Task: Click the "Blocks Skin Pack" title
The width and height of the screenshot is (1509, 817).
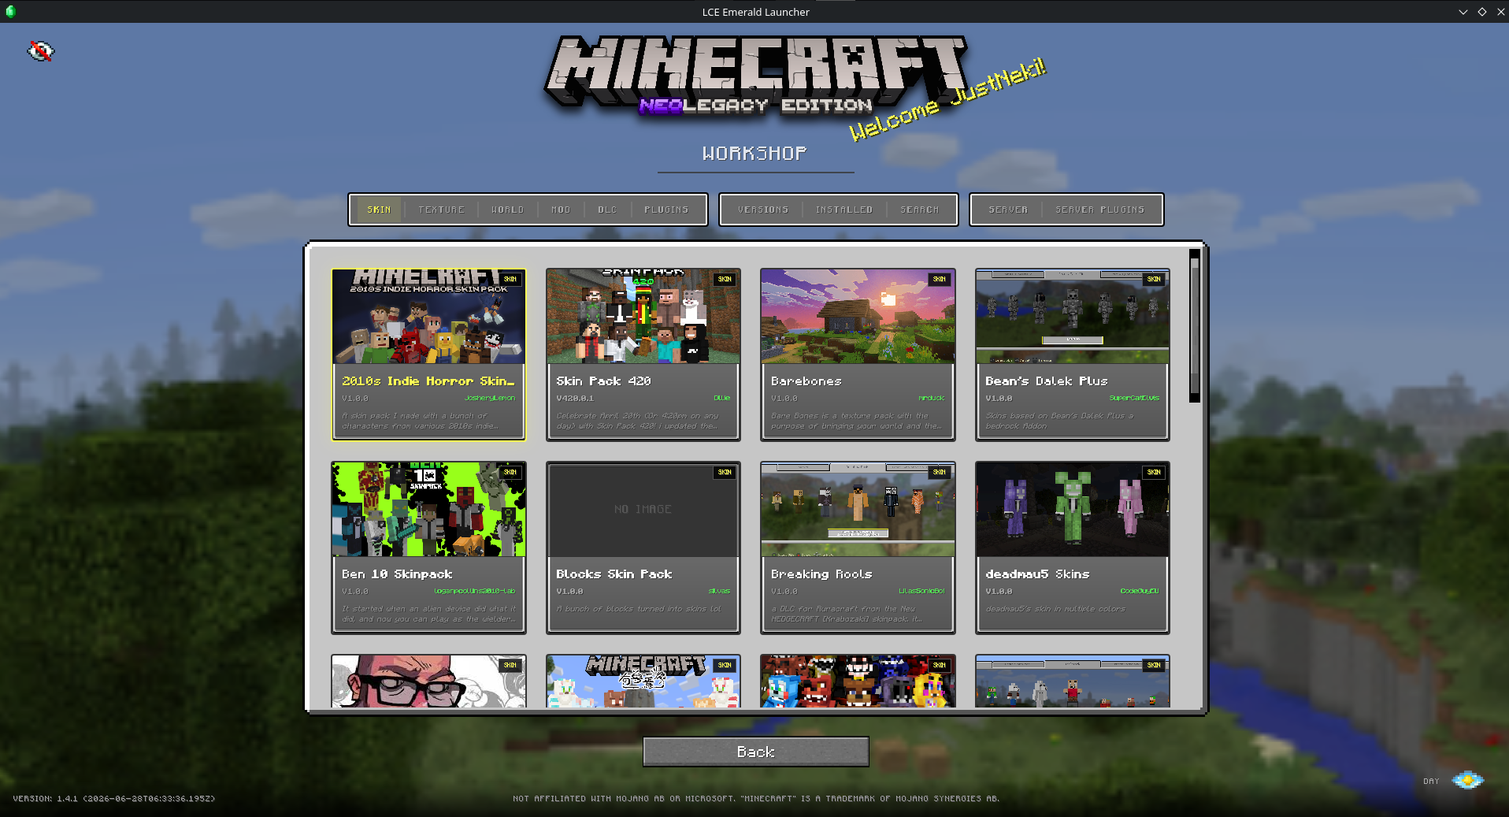Action: [614, 574]
